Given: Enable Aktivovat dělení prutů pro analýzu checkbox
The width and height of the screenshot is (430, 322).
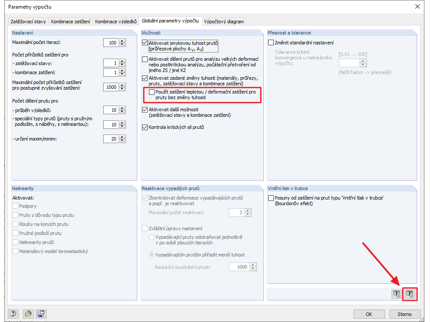Looking at the screenshot, I should [145, 59].
